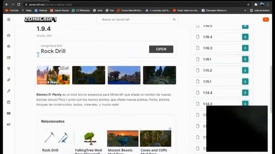Open the box icon in sidebar
The width and height of the screenshot is (275, 154).
coord(9,102)
